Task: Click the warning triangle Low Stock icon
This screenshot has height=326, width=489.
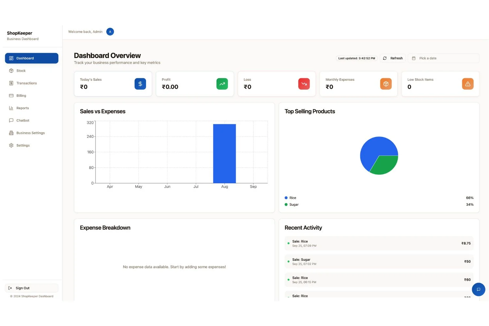Action: pos(467,84)
